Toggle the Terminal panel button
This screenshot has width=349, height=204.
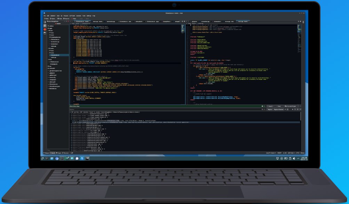(x=66, y=153)
